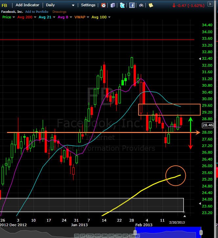
Task: Click the yellow Avg 100 legend label
Action: click(99, 17)
